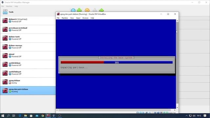Select the 'saeful hidayat' machine name
The height and width of the screenshot is (118, 210).
point(15,72)
